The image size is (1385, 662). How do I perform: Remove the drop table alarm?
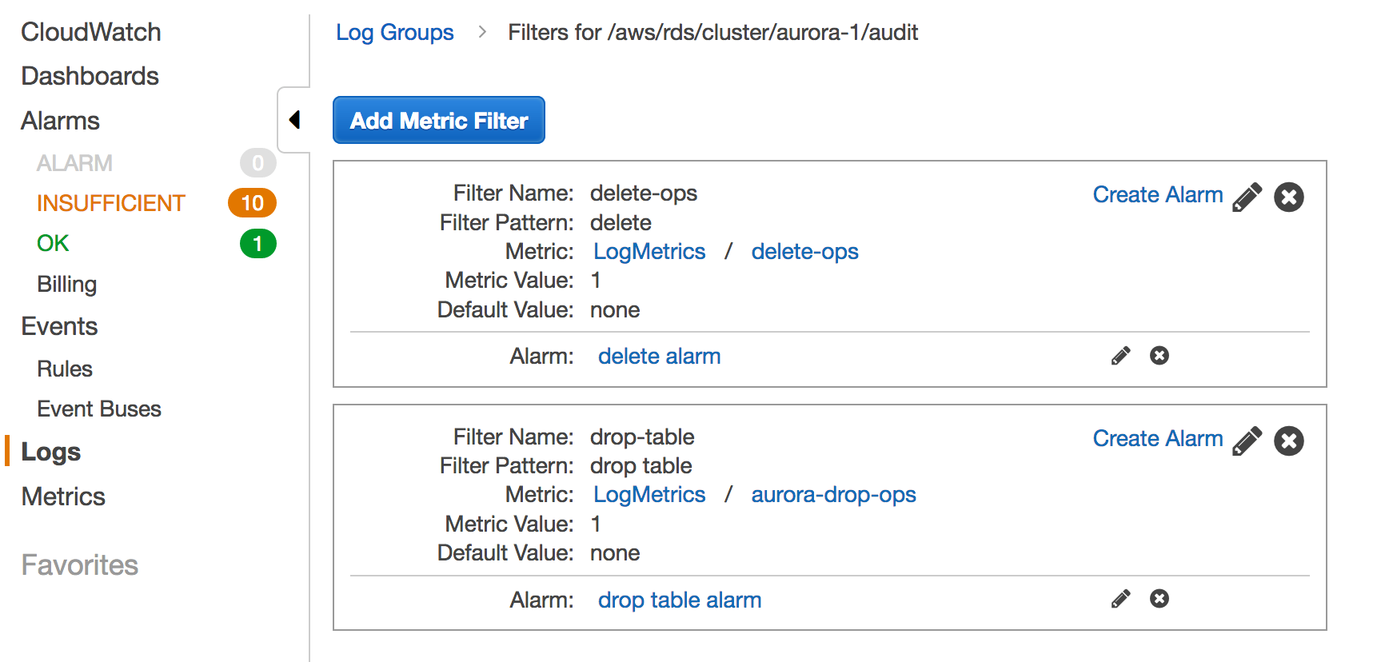1159,599
